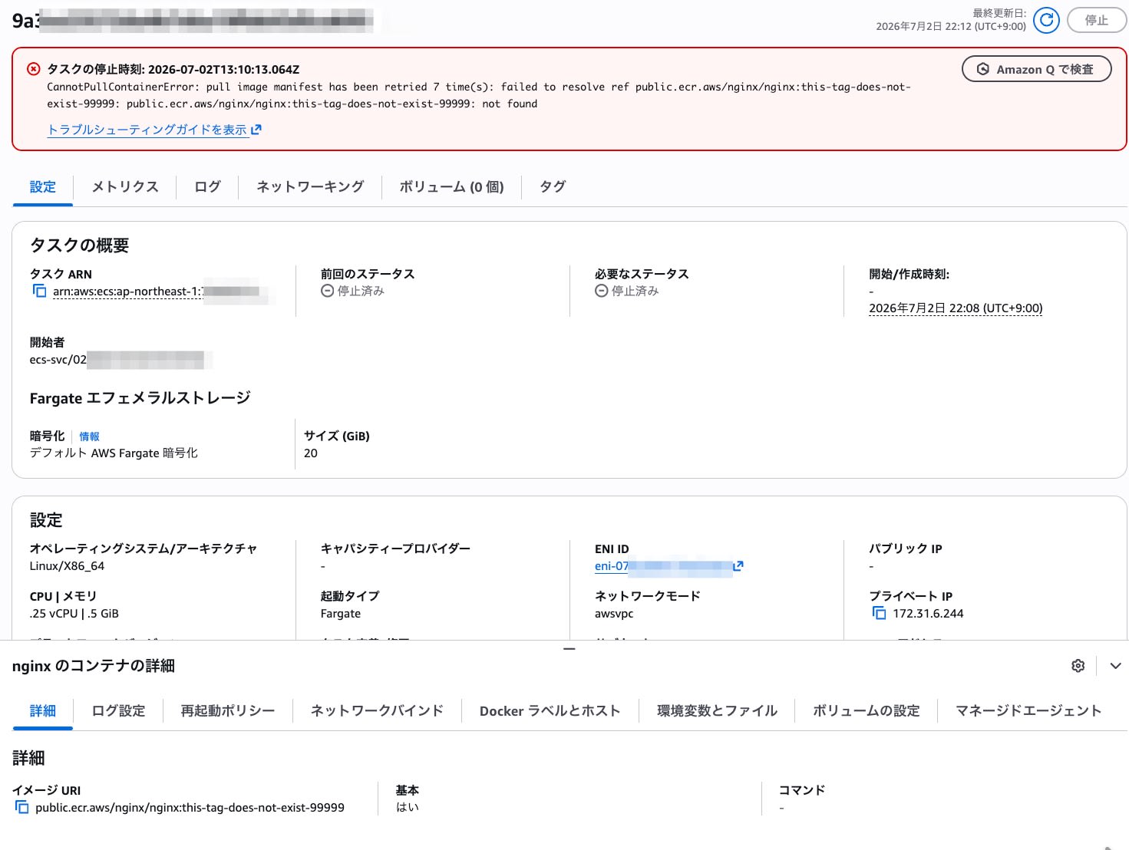Open the ネットワークバインド tab

point(377,710)
